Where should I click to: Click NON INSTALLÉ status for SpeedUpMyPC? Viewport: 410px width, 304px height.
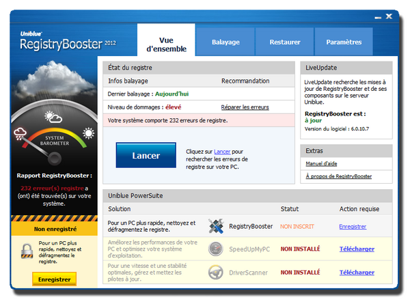click(x=300, y=249)
